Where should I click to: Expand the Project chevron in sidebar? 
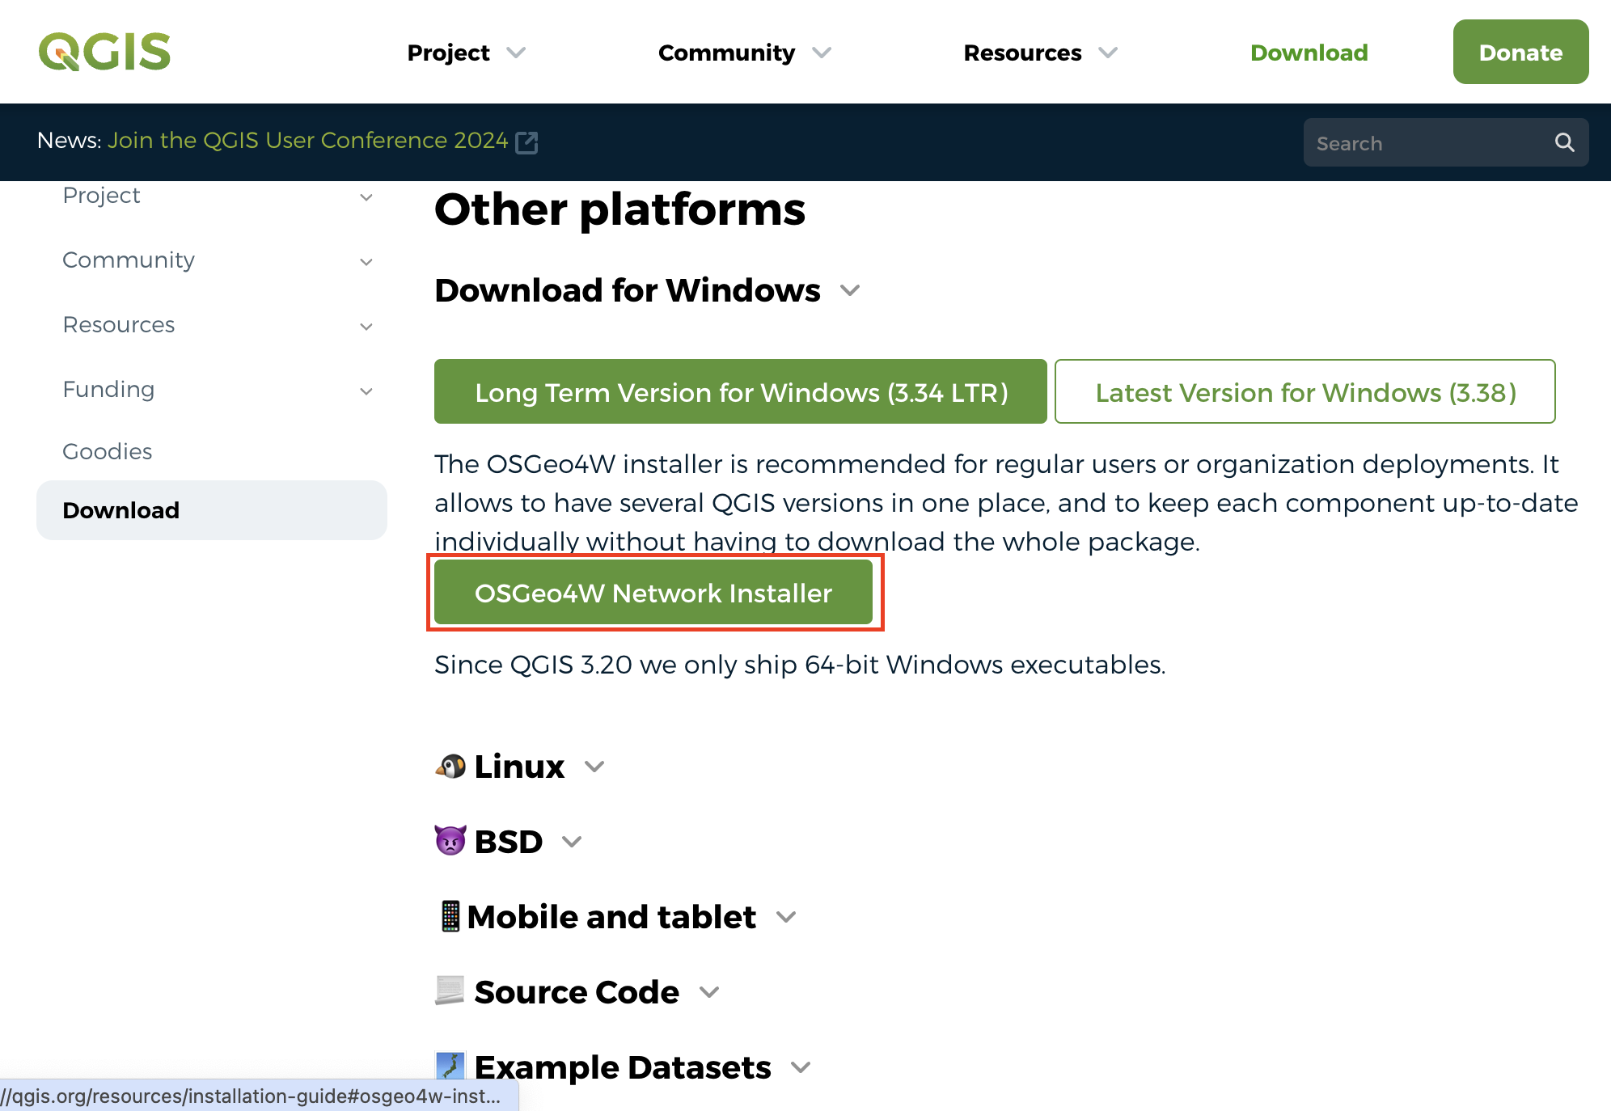point(366,197)
